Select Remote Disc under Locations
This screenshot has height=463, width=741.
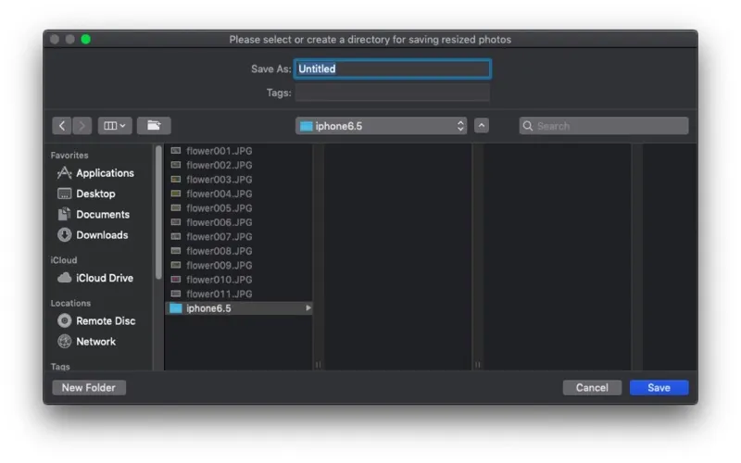105,320
